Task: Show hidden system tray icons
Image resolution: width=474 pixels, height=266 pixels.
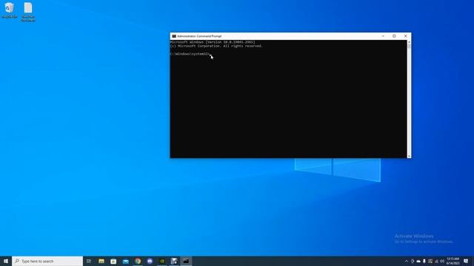Action: tap(407, 261)
